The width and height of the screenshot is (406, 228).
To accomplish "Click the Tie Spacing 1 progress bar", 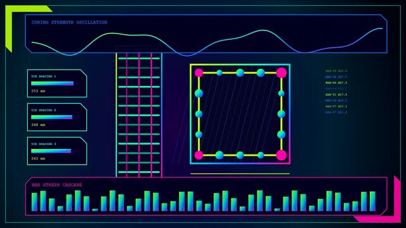I will [x=53, y=84].
